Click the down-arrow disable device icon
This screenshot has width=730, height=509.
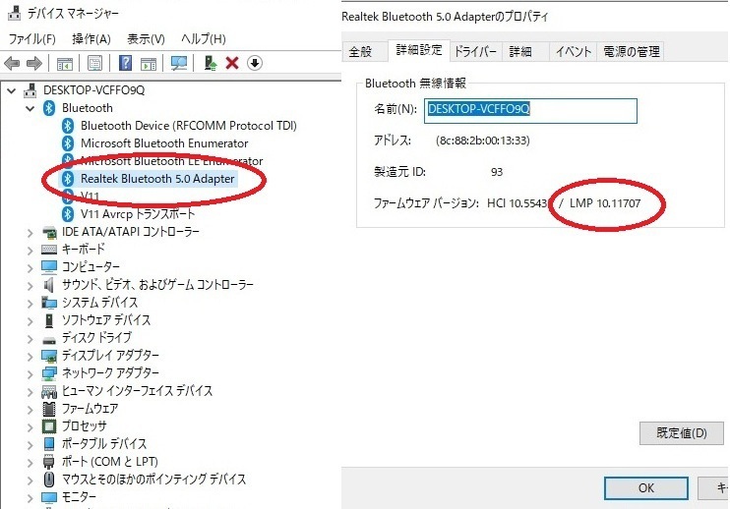tap(255, 63)
